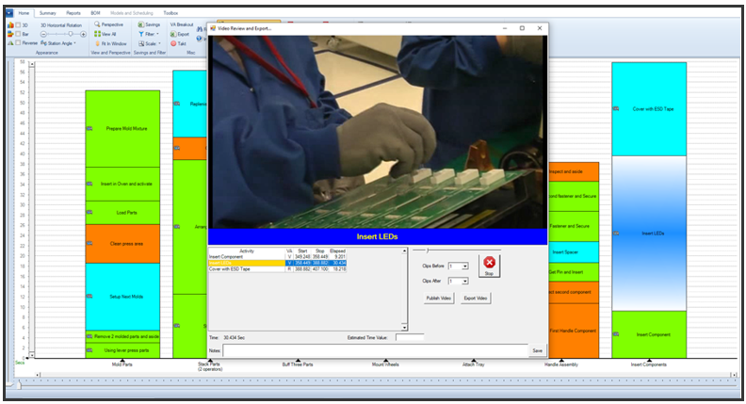Click the bottom timeline slider handle
The image size is (746, 404).
(19, 385)
